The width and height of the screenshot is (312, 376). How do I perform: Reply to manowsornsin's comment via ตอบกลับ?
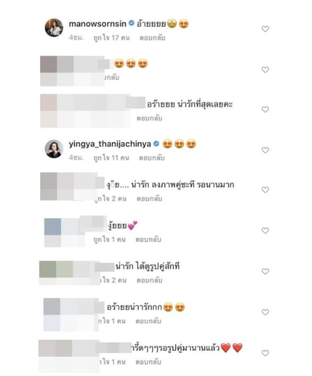tap(153, 38)
